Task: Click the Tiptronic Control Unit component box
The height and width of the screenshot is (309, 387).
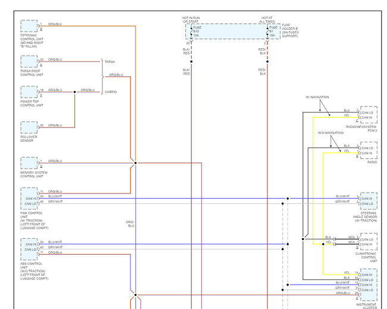Action: [29, 26]
